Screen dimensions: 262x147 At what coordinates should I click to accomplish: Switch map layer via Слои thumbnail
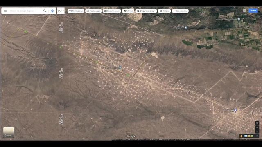tap(9, 132)
